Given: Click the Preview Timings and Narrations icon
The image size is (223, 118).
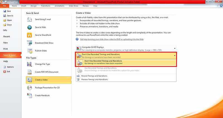Looking at the screenshot, I should (x=78, y=80).
